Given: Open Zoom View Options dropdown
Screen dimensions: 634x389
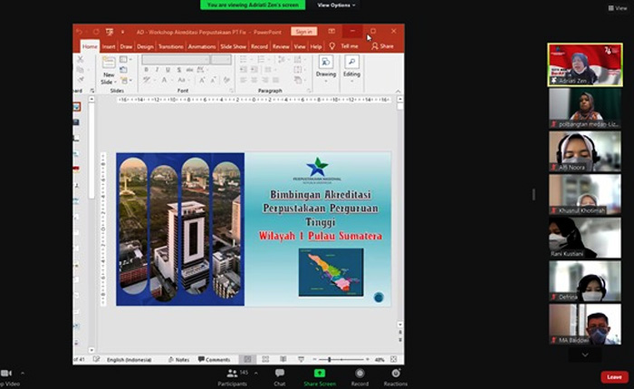Looking at the screenshot, I should [x=336, y=5].
